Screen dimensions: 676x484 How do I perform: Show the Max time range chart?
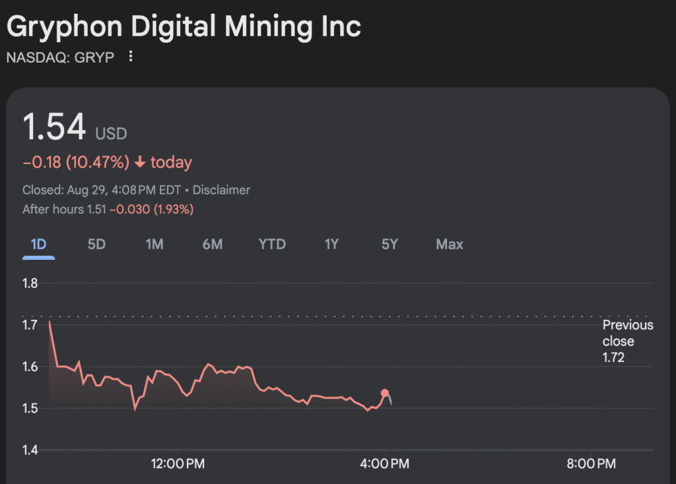pos(450,244)
